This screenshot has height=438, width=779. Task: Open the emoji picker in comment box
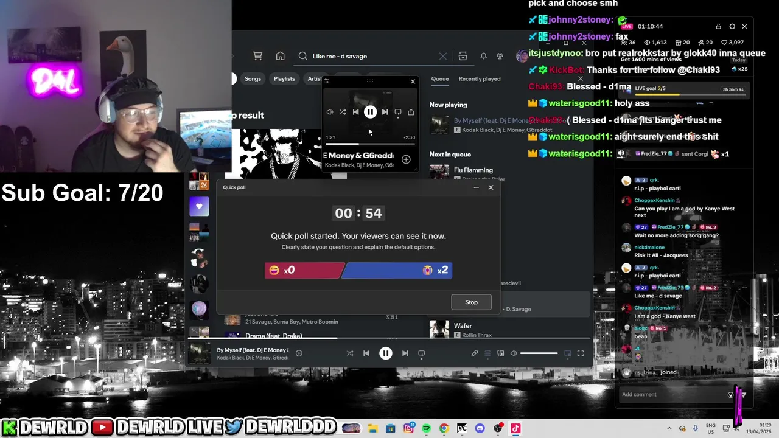coord(731,395)
